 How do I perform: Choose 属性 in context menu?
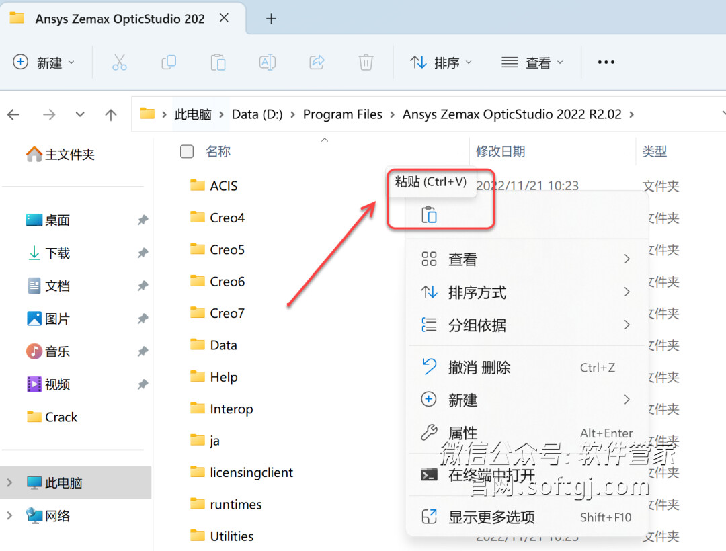[x=526, y=433]
